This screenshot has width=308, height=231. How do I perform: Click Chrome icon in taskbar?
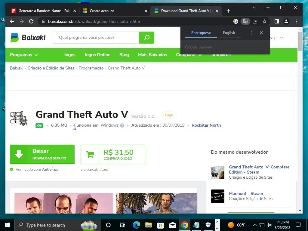point(184,225)
